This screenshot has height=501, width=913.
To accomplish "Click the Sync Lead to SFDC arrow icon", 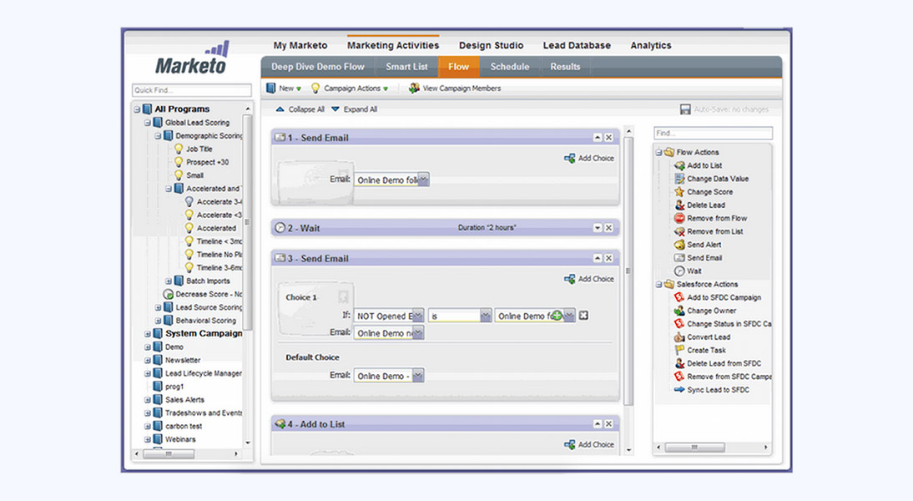I will tap(679, 390).
